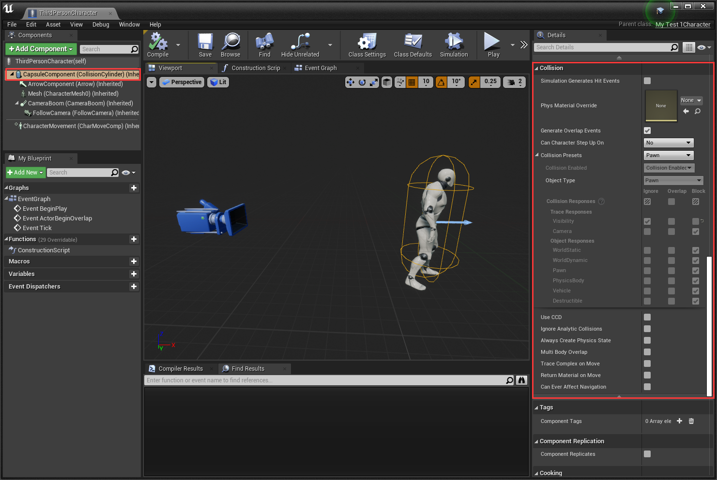
Task: Open Can Character Step Up On dropdown
Action: coord(669,143)
